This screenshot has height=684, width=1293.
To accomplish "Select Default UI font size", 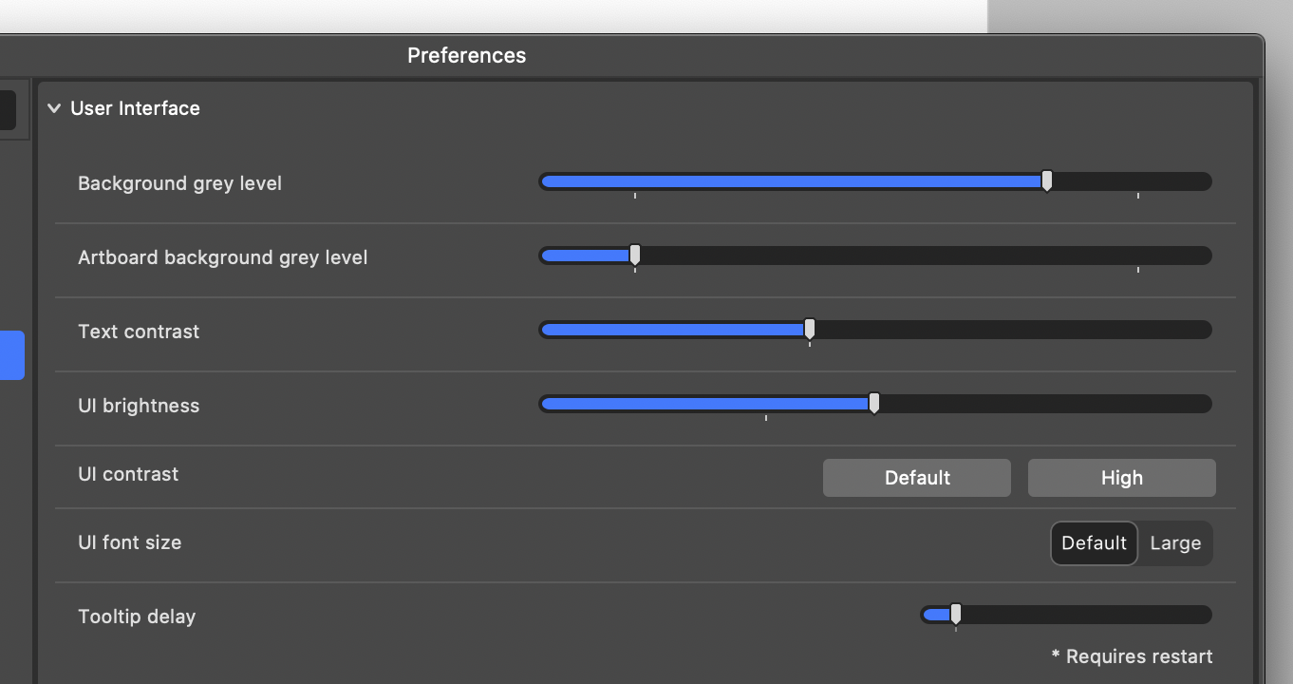I will point(1094,543).
